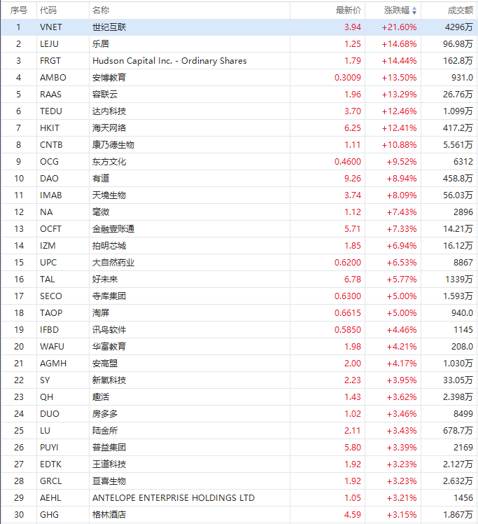Select stock code TEDU

[x=51, y=111]
